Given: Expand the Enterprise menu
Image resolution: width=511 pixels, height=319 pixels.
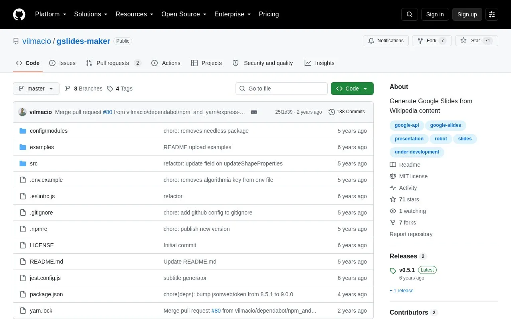Looking at the screenshot, I should click(x=233, y=14).
